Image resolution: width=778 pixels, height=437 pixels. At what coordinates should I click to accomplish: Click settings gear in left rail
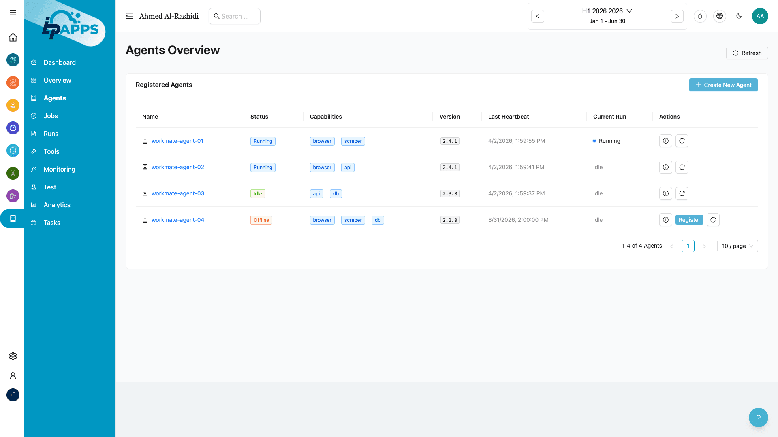(13, 356)
